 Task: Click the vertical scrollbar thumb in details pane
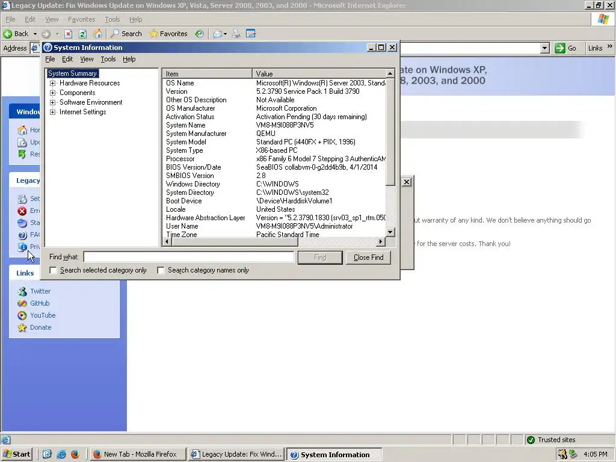tap(390, 132)
